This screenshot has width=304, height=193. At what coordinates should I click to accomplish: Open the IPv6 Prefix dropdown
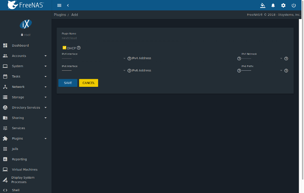click(262, 70)
